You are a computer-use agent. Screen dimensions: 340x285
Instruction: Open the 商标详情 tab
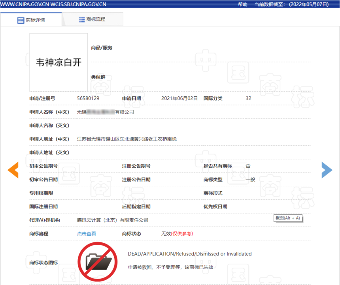pyautogui.click(x=31, y=20)
